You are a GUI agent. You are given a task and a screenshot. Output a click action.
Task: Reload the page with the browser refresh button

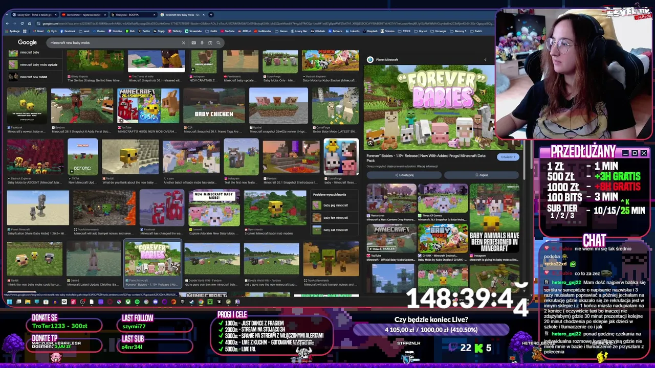pyautogui.click(x=22, y=24)
